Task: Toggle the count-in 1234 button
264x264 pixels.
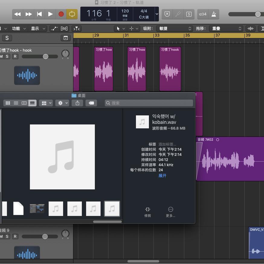Action: tap(202, 14)
